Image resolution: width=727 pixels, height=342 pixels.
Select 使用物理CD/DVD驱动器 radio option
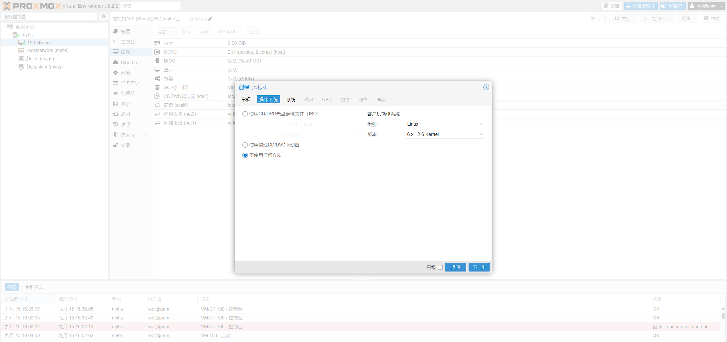click(x=245, y=145)
